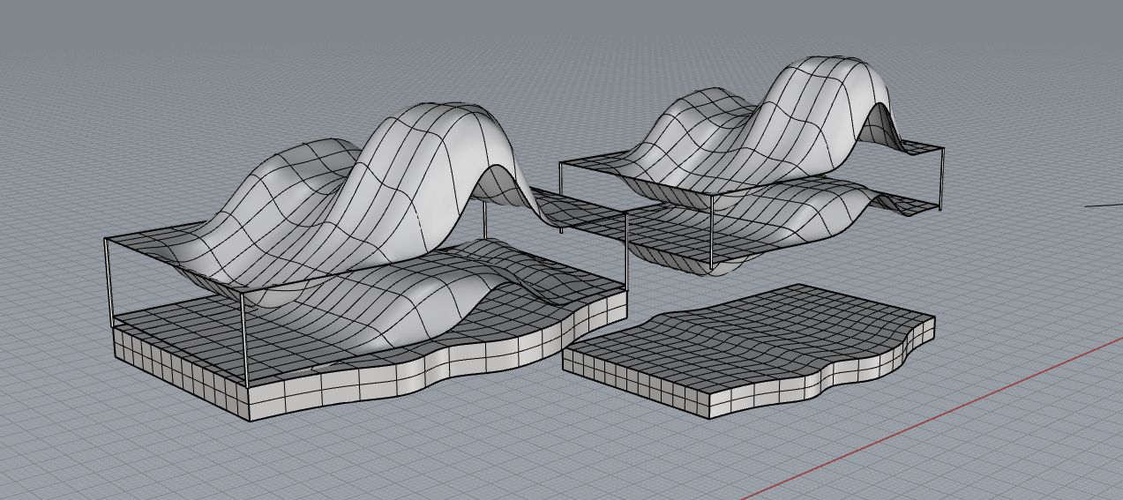
Task: Select the leftmost vertical post of the left model
Action: point(108,282)
